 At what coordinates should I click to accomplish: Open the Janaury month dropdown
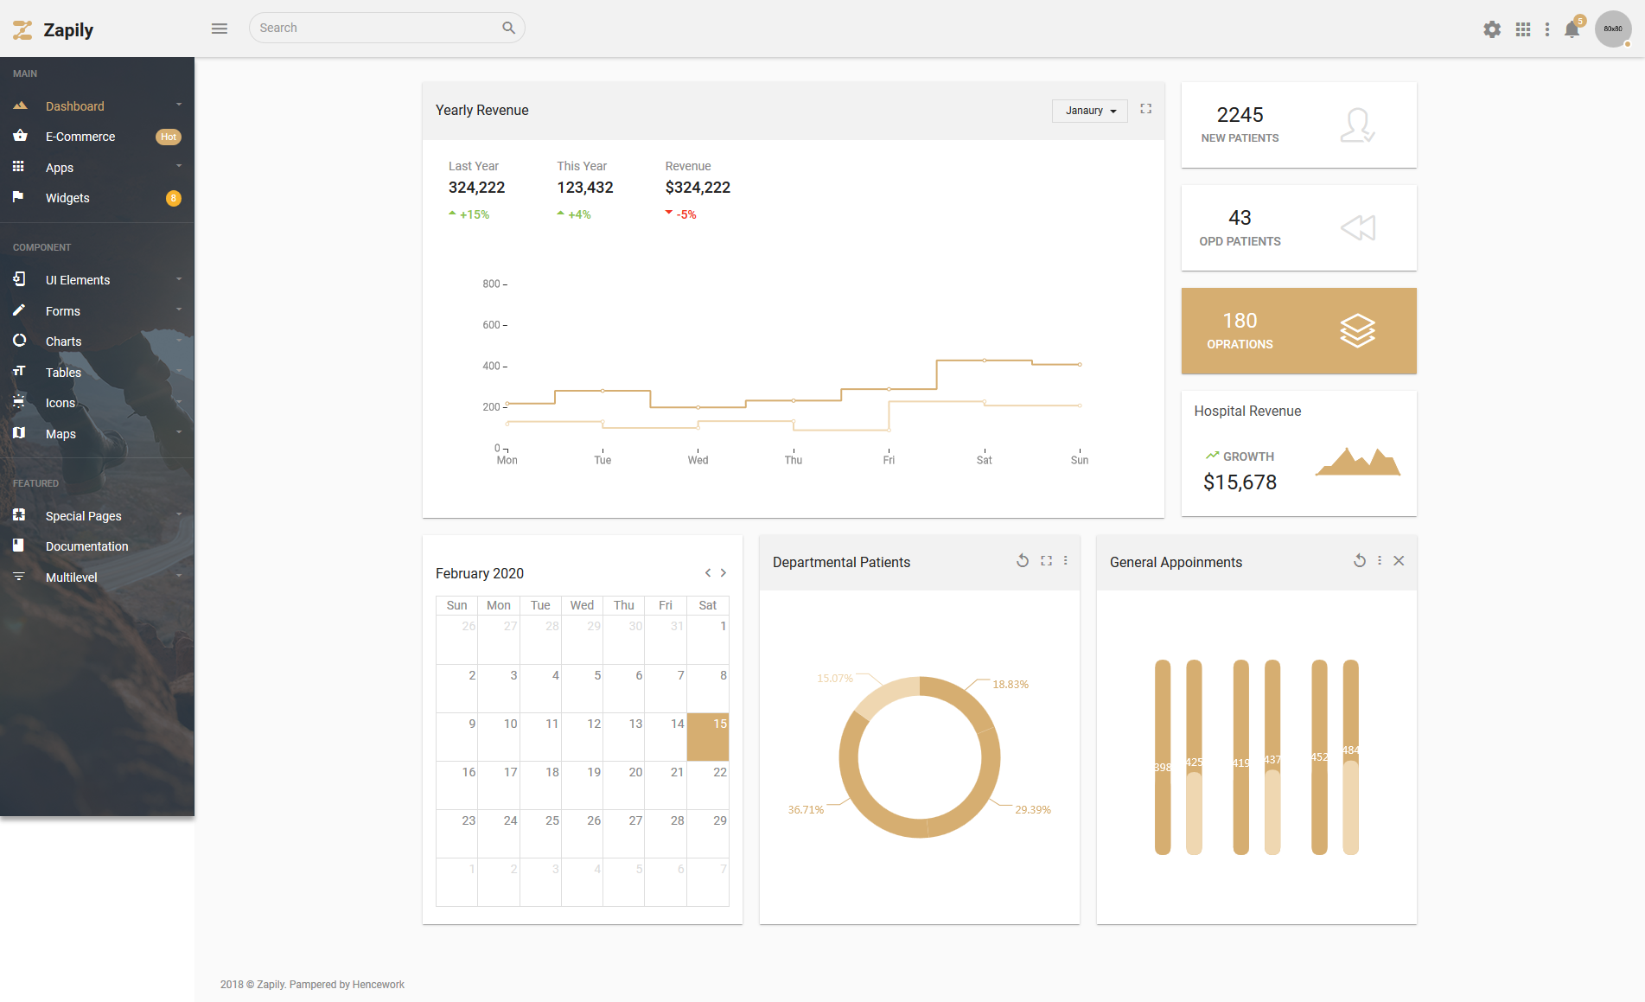click(1090, 111)
